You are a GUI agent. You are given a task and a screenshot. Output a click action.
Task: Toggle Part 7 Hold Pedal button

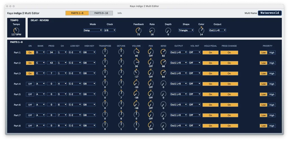(211, 115)
